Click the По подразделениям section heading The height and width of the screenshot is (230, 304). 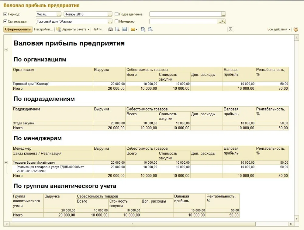click(x=44, y=99)
